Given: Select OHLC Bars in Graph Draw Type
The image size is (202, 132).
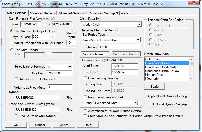Looking at the screenshot, I should [167, 59].
